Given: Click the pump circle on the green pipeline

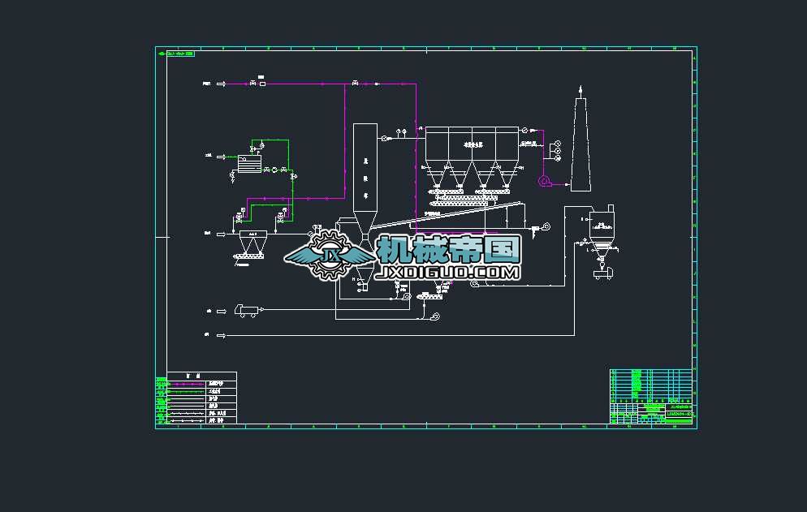Looking at the screenshot, I should click(x=274, y=170).
